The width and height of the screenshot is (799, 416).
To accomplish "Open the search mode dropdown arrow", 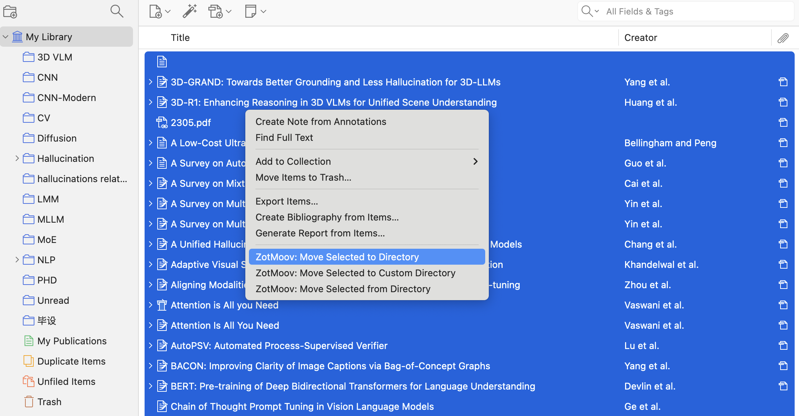I will point(597,11).
